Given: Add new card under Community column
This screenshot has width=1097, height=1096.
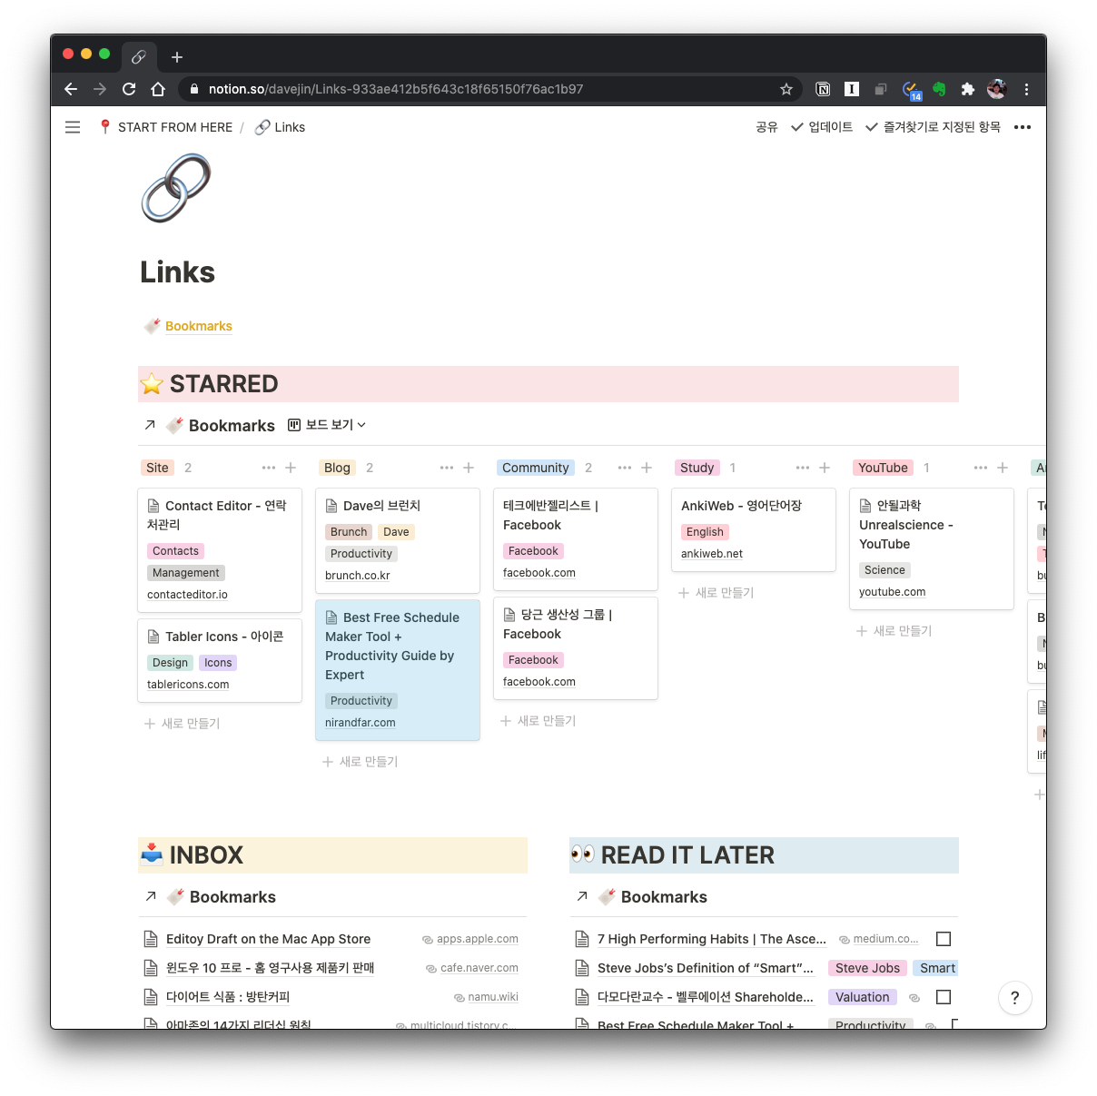Looking at the screenshot, I should coord(539,721).
